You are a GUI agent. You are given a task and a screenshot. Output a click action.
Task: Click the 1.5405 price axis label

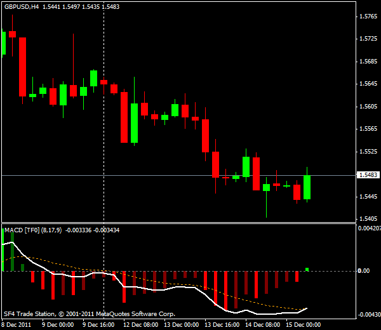click(368, 219)
